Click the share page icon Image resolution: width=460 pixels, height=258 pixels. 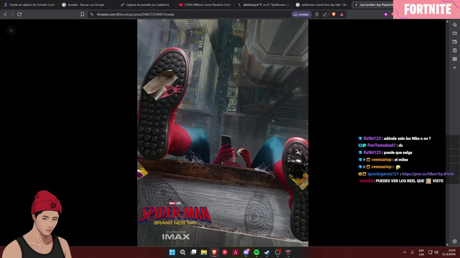[325, 14]
